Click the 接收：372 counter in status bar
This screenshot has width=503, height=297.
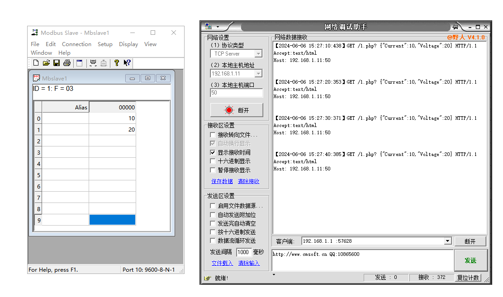(x=432, y=277)
